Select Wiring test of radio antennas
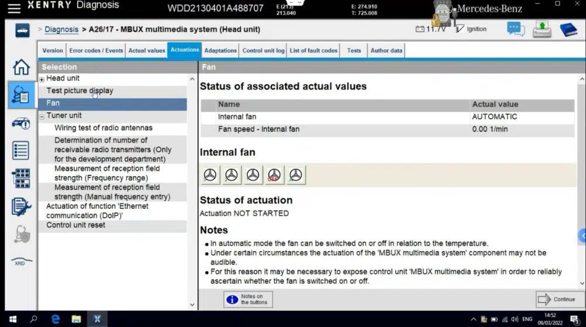 tap(113, 128)
